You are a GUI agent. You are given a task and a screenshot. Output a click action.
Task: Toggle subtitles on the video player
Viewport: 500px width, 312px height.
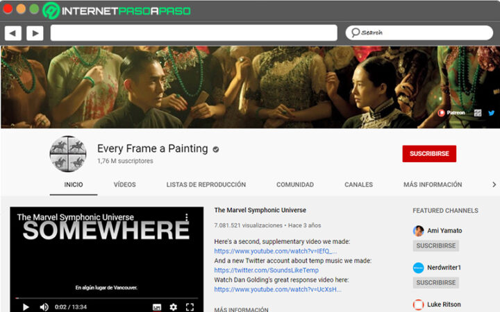pyautogui.click(x=157, y=306)
